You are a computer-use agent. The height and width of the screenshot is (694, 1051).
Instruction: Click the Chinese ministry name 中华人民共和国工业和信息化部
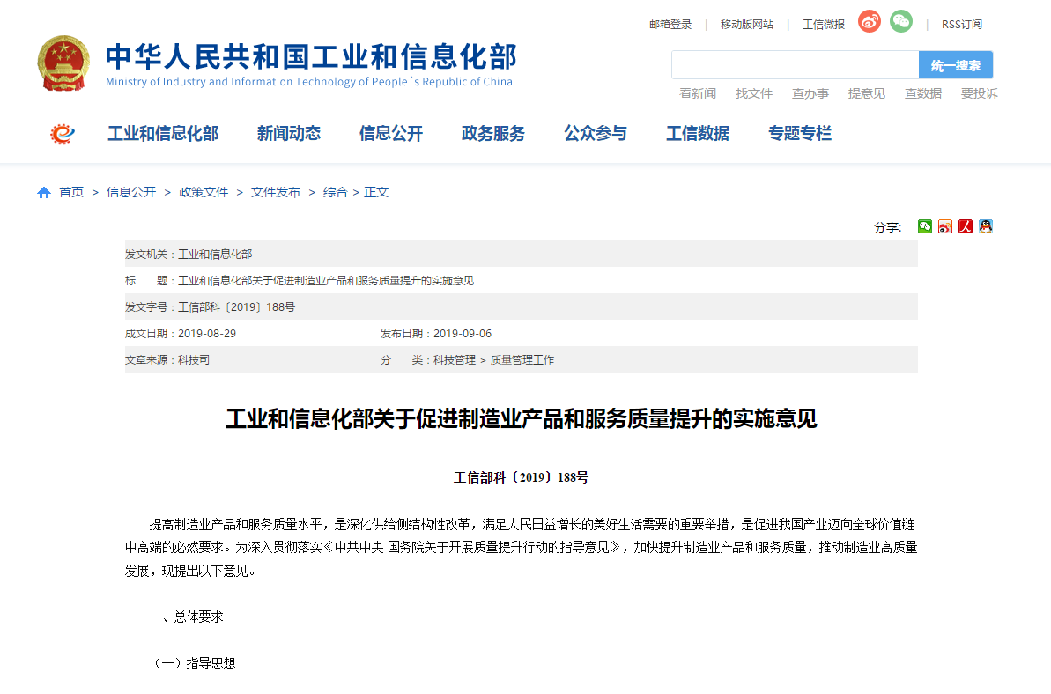click(311, 56)
